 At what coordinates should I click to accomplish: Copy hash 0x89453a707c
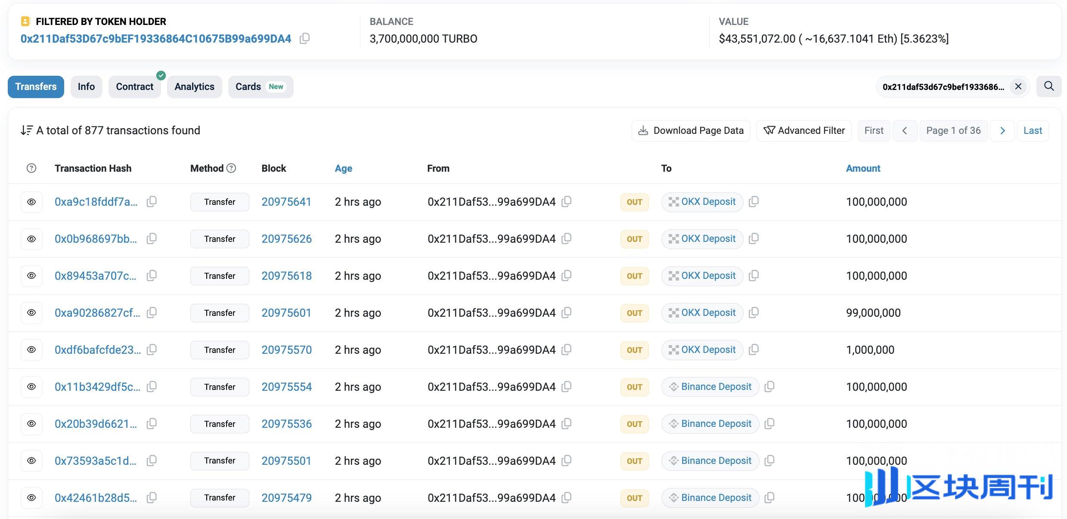pyautogui.click(x=152, y=275)
